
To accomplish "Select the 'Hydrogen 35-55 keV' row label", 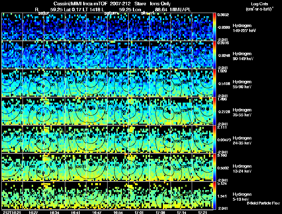I will click(x=242, y=112).
